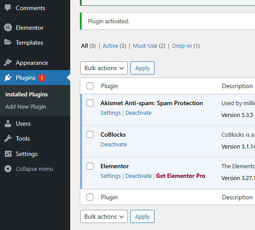The image size is (255, 230).
Task: Open Akismet Settings link
Action: [111, 113]
